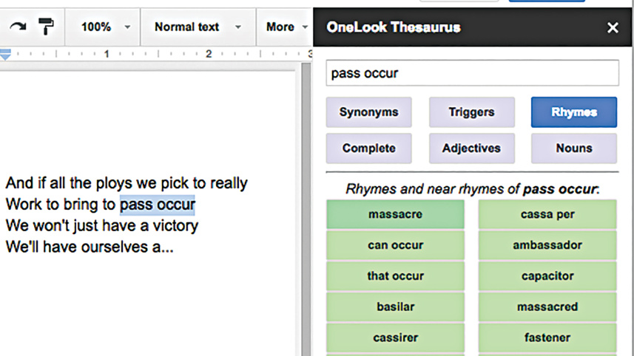Select the paint format roller icon
The image size is (634, 356).
[46, 27]
